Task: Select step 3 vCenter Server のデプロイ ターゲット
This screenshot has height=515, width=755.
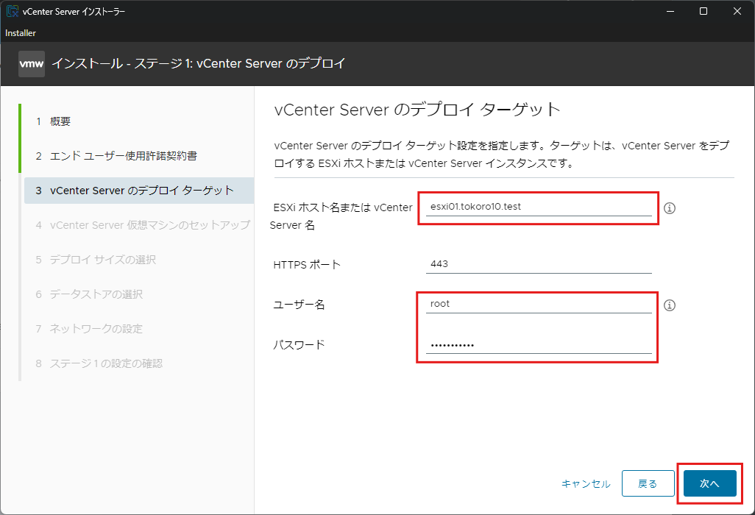Action: (139, 191)
